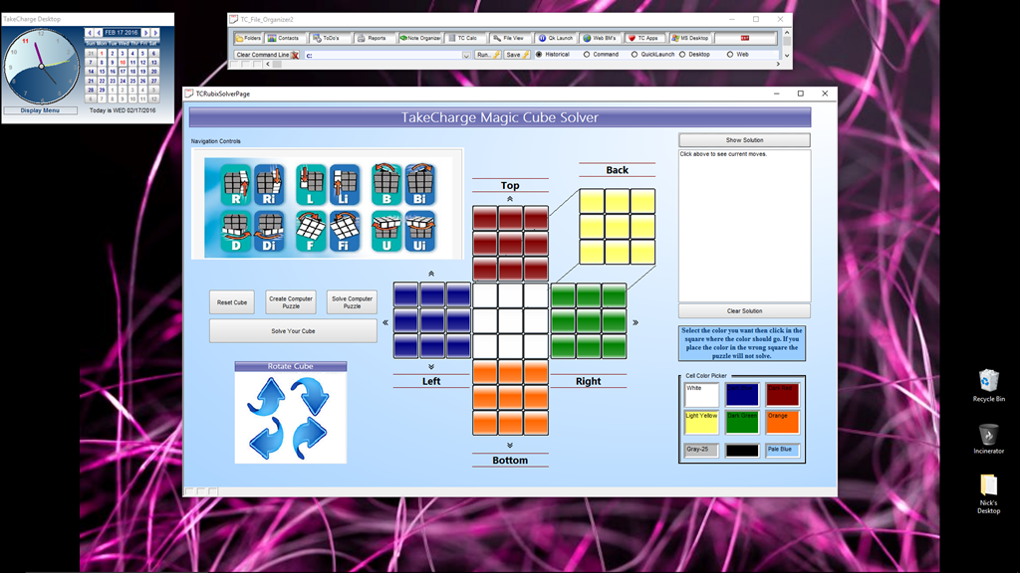Apply the F face rotation icon
This screenshot has height=573, width=1020.
(x=311, y=230)
